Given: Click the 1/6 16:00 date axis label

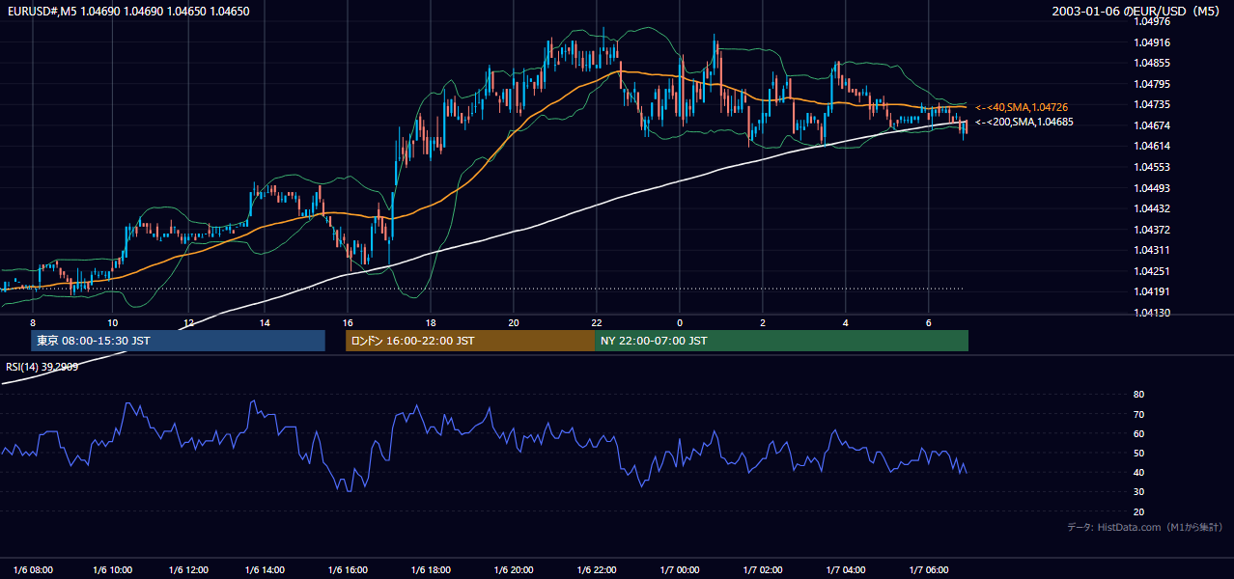Looking at the screenshot, I should click(348, 569).
